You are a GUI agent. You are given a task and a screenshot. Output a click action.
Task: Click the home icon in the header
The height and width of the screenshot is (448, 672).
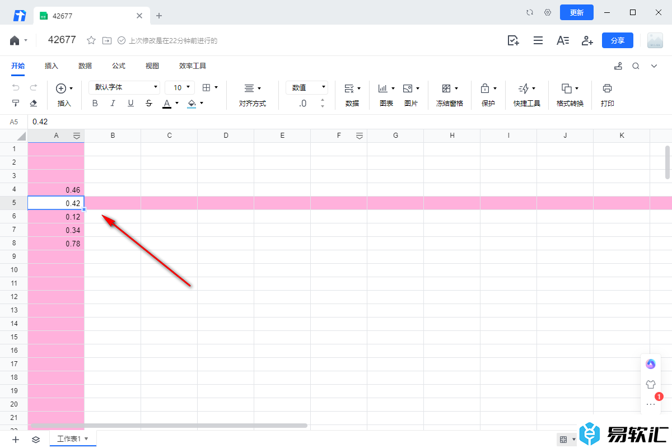coord(15,40)
